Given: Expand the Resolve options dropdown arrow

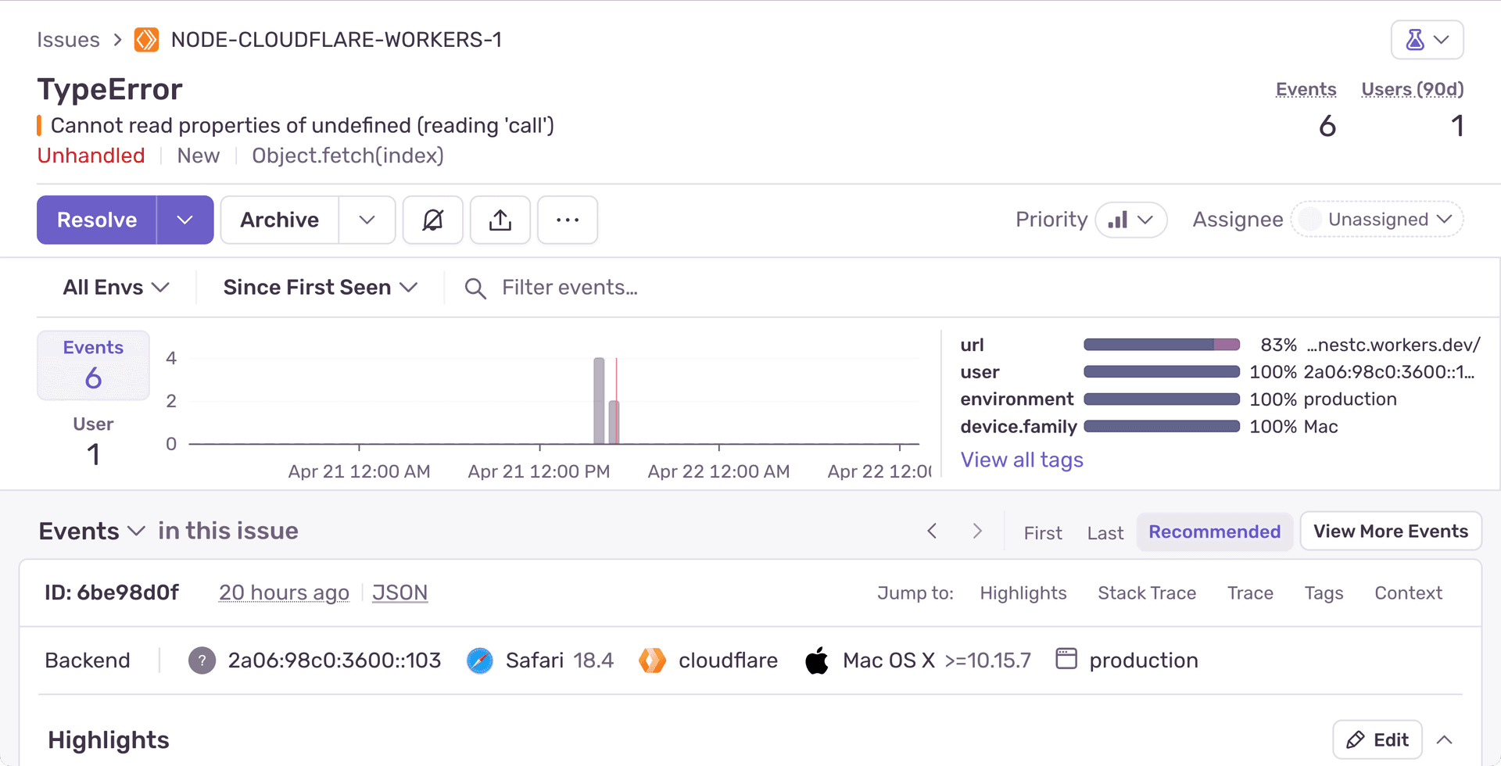Looking at the screenshot, I should point(184,220).
